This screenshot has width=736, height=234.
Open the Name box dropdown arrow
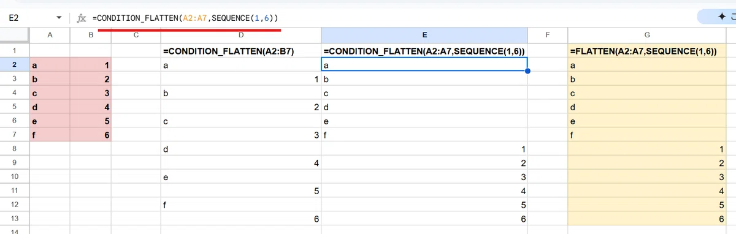coord(58,18)
